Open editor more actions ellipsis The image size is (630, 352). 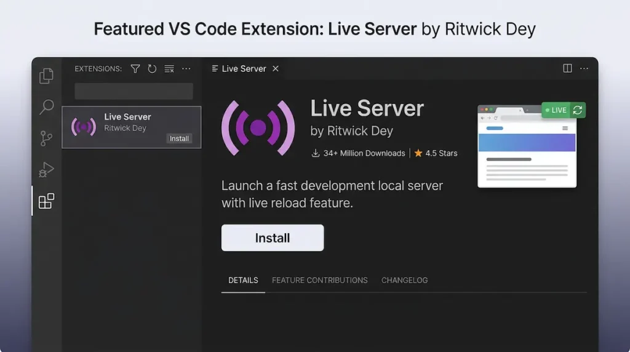coord(584,68)
